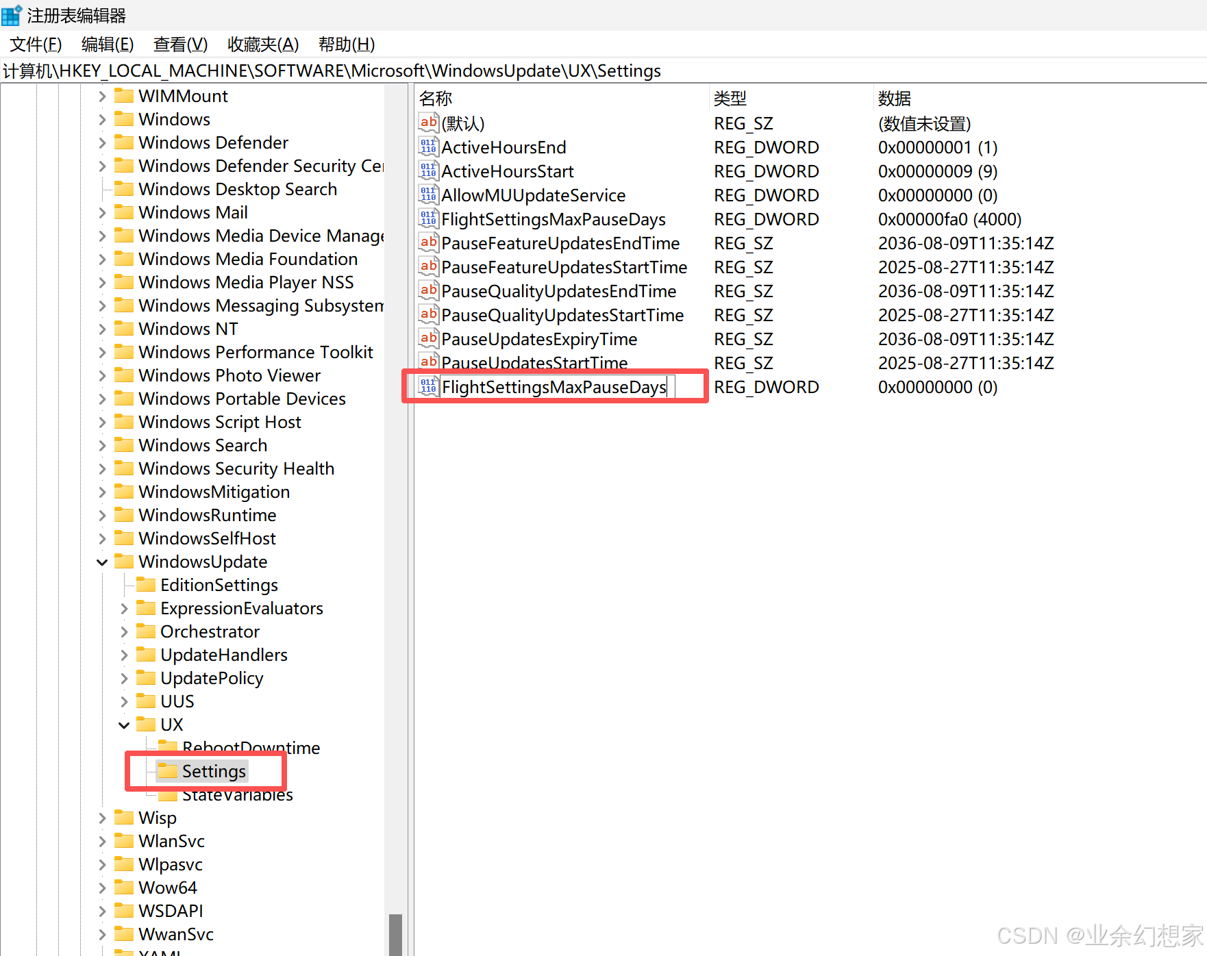The image size is (1207, 956).
Task: Open the 帮助(H) menu
Action: pos(347,45)
